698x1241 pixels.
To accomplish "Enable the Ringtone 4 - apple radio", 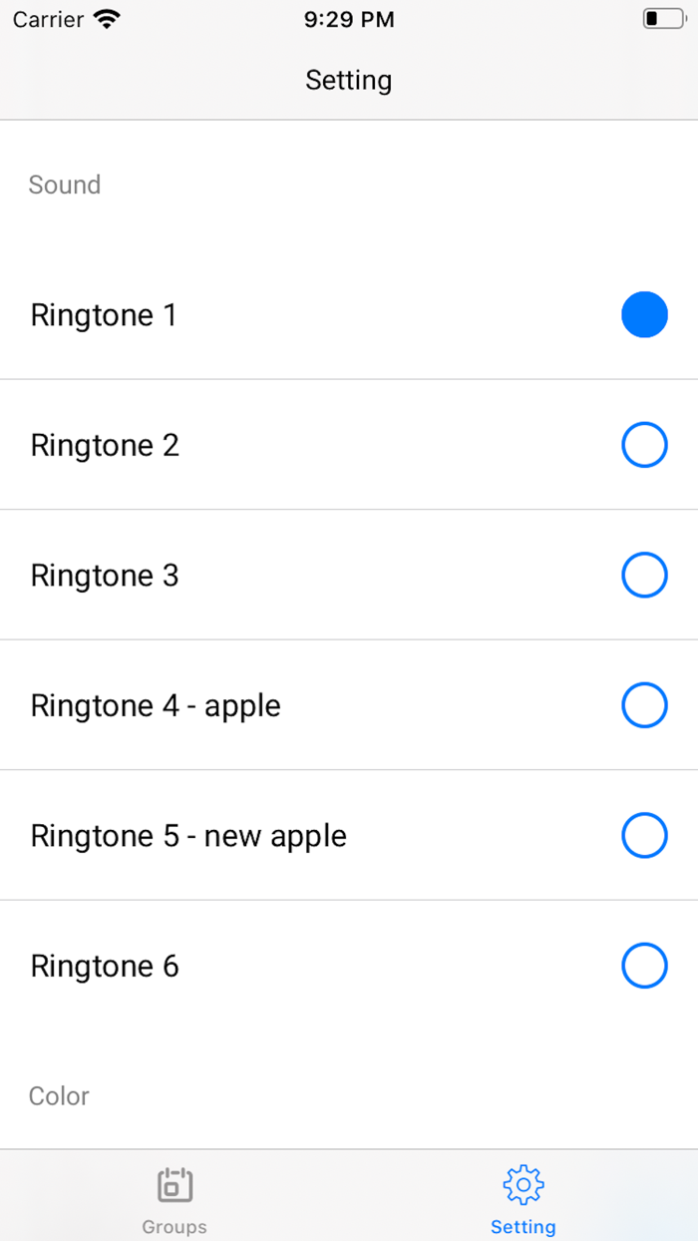I will pos(644,705).
